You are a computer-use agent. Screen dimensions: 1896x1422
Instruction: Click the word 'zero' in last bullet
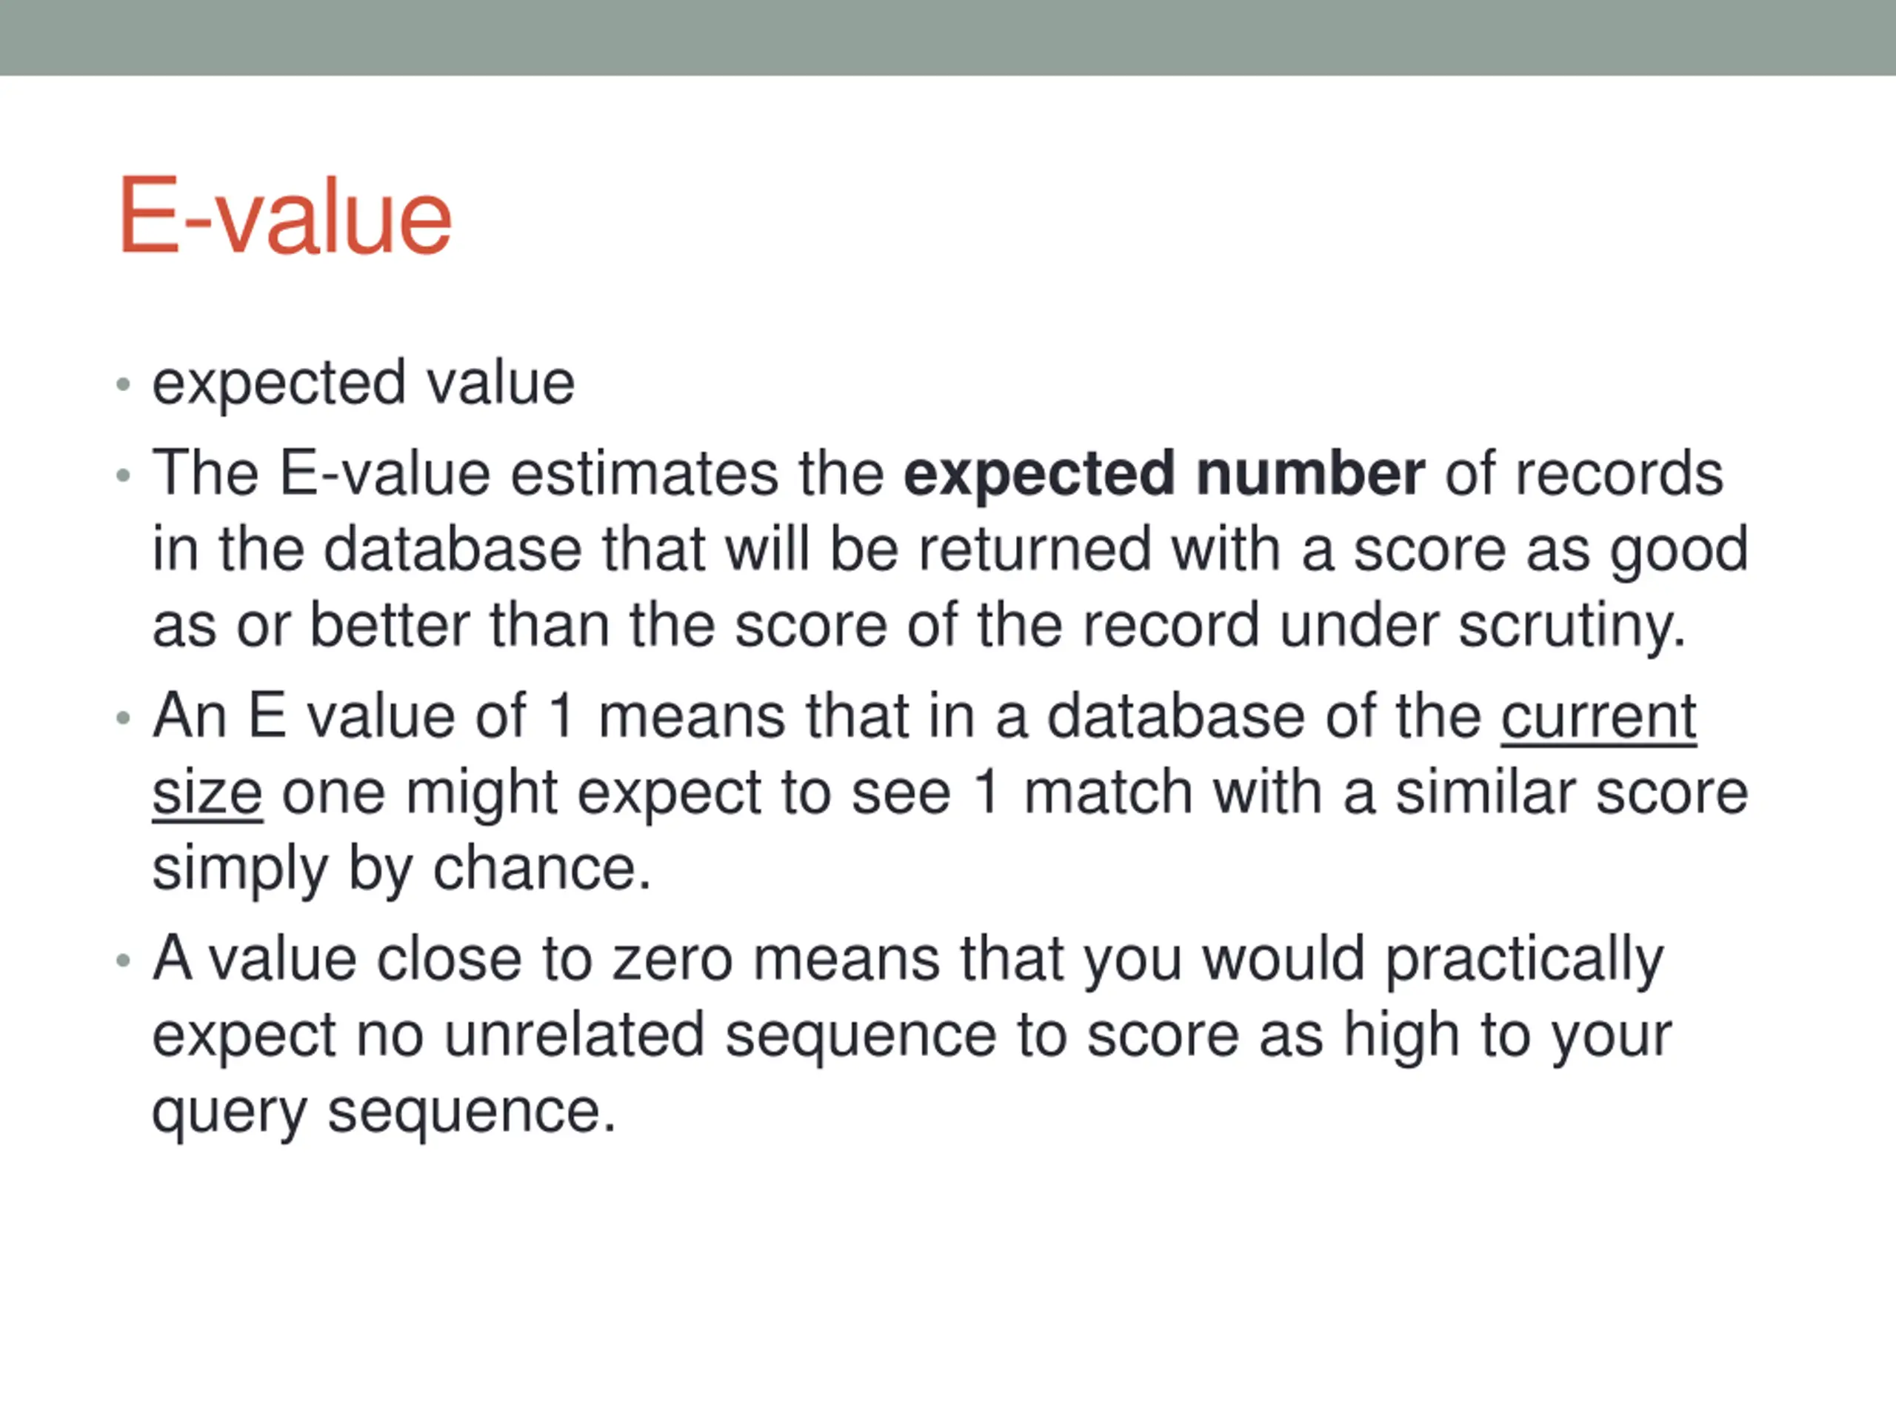pos(672,960)
